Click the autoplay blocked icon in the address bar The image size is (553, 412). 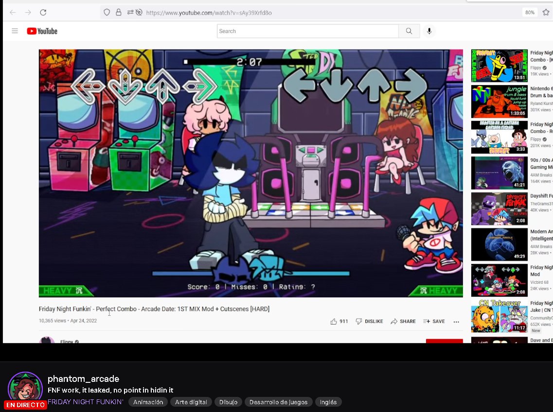click(139, 12)
